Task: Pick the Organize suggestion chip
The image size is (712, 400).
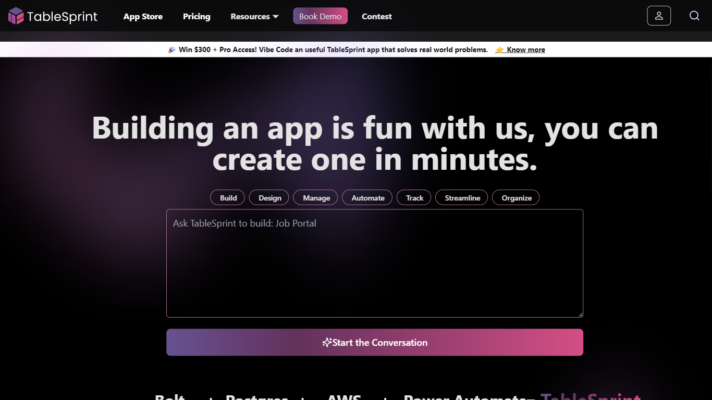Action: pos(516,198)
